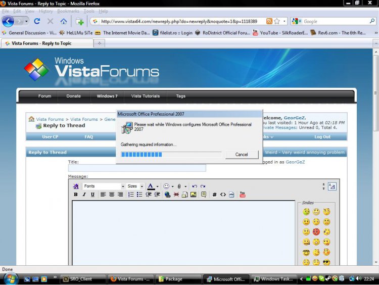Open GeorGeZ profile link in welcome box
The height and width of the screenshot is (285, 379).
click(x=294, y=118)
